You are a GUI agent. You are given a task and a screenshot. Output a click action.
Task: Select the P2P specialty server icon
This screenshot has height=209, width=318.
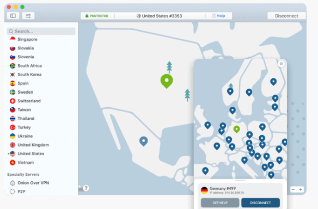[13, 192]
